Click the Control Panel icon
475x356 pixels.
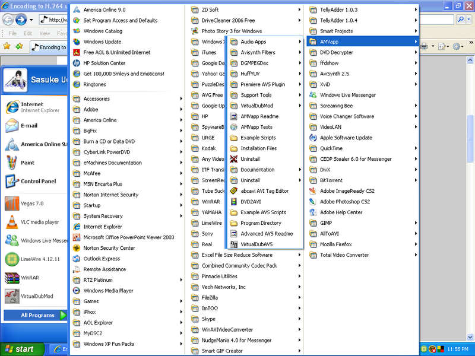coord(12,182)
